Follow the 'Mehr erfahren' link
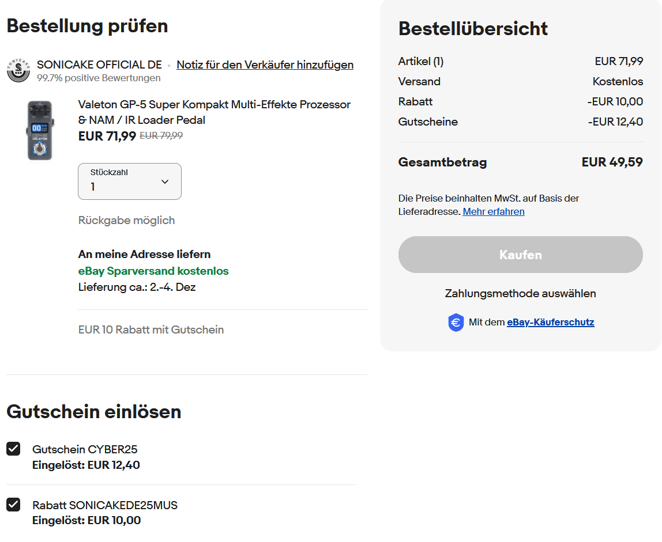Viewport: 662px width, 542px height. tap(494, 211)
